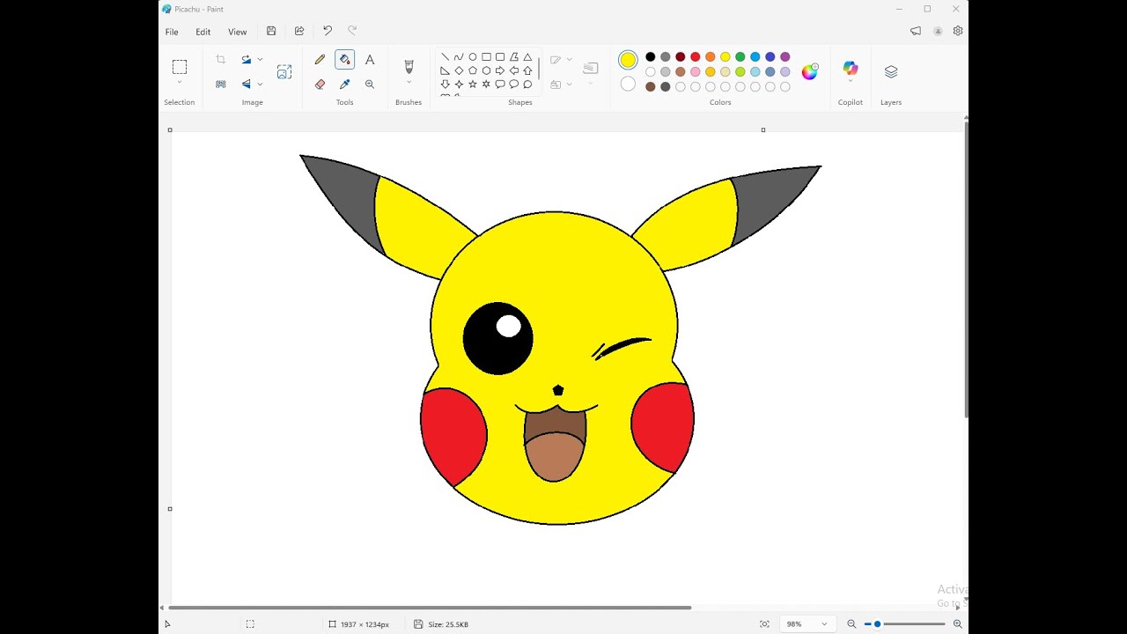Click the horizontal canvas scrollbar
This screenshot has width=1127, height=634.
[x=430, y=608]
